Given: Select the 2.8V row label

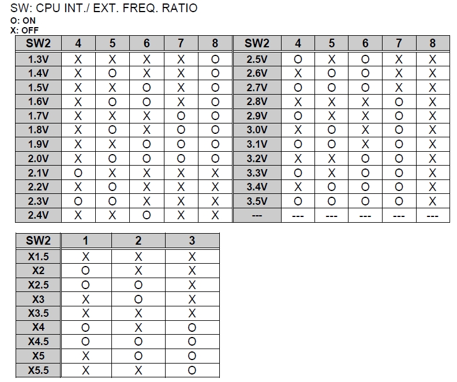Looking at the screenshot, I should click(257, 102).
